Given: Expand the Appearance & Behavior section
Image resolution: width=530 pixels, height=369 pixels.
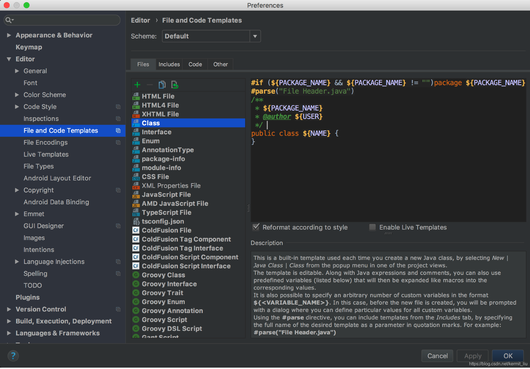Looking at the screenshot, I should click(x=9, y=35).
